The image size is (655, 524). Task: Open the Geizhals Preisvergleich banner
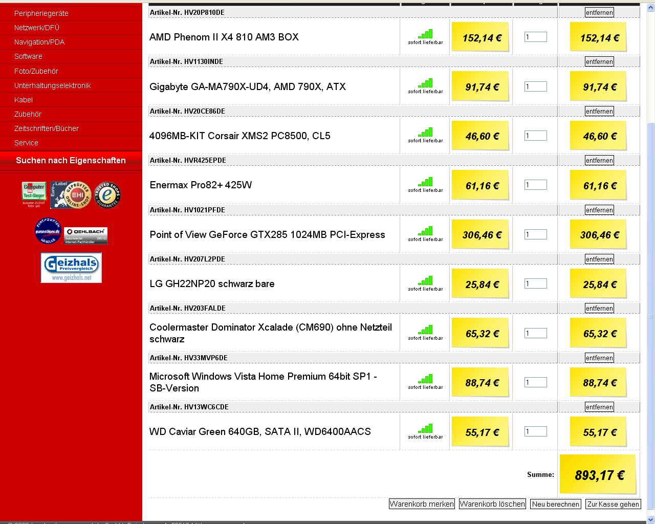coord(71,268)
